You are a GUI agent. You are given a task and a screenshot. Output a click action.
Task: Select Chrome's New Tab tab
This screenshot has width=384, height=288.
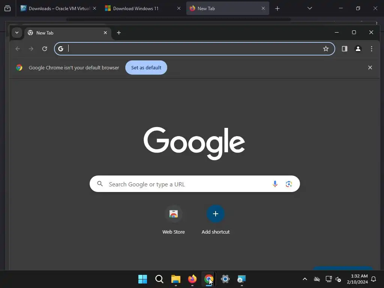67,33
